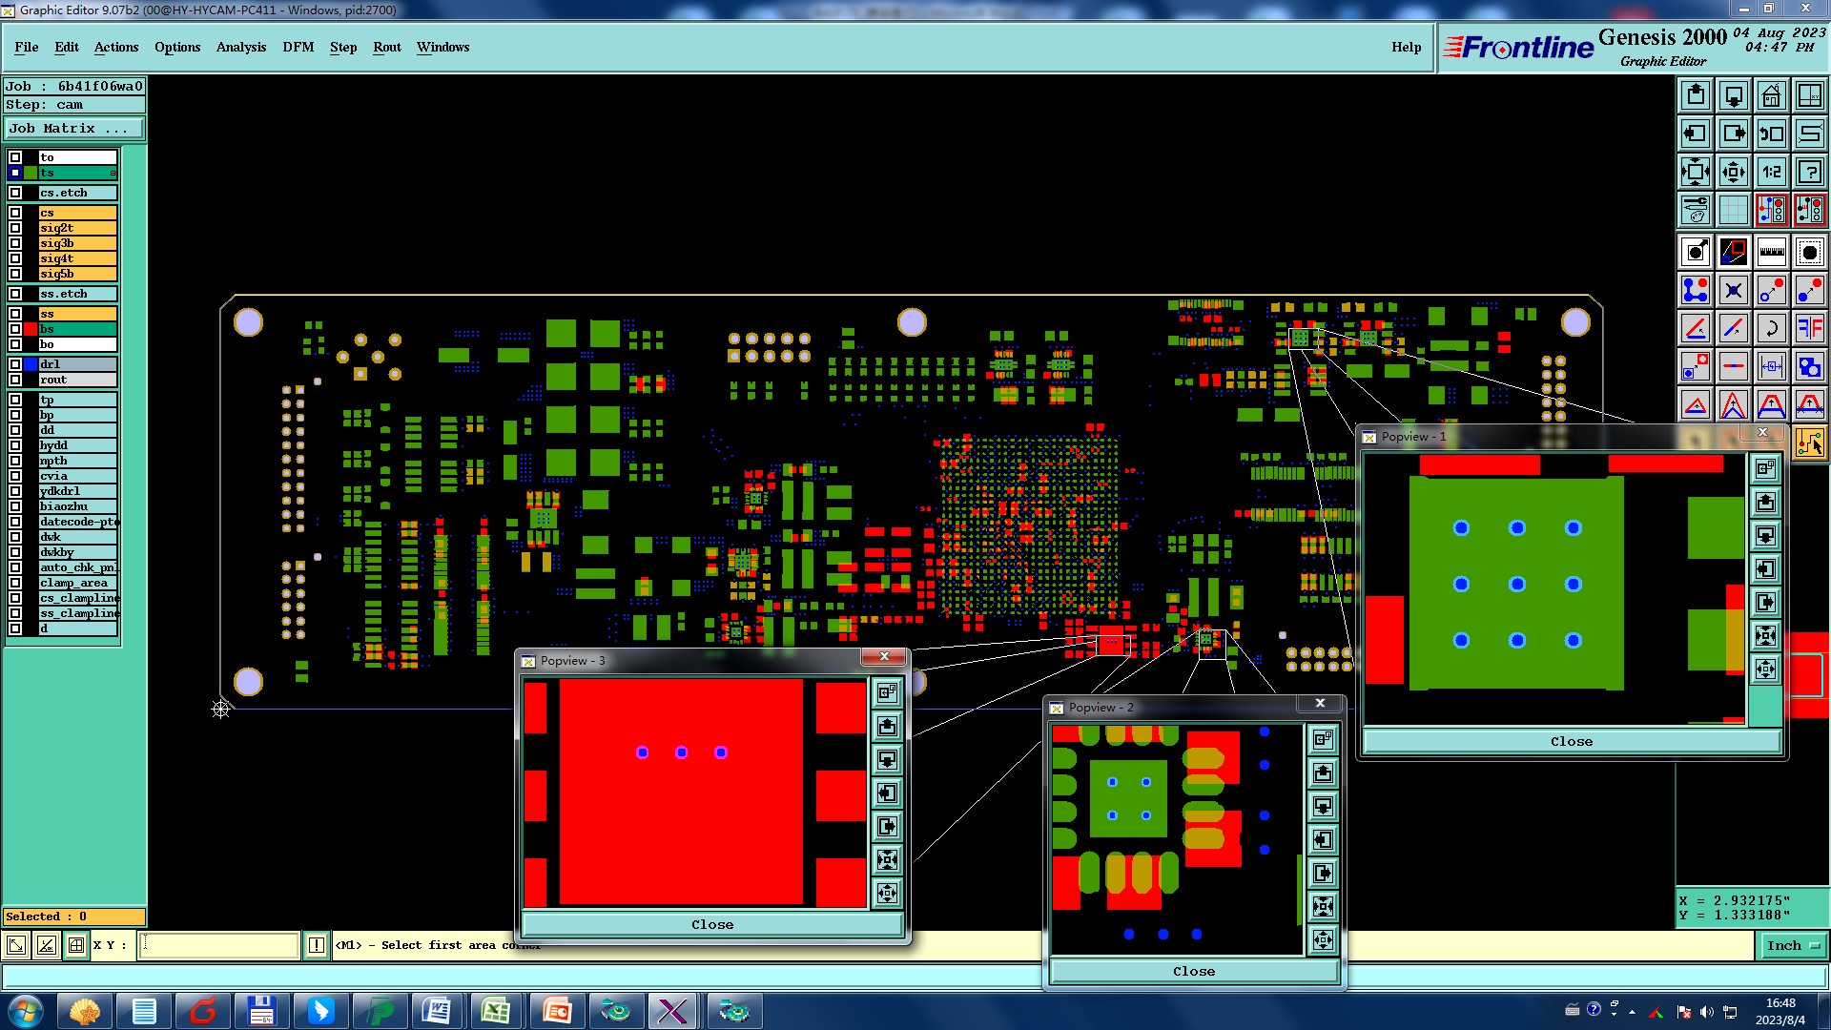Open the Edit menu
Screen dimensions: 1831x1030
pos(67,47)
